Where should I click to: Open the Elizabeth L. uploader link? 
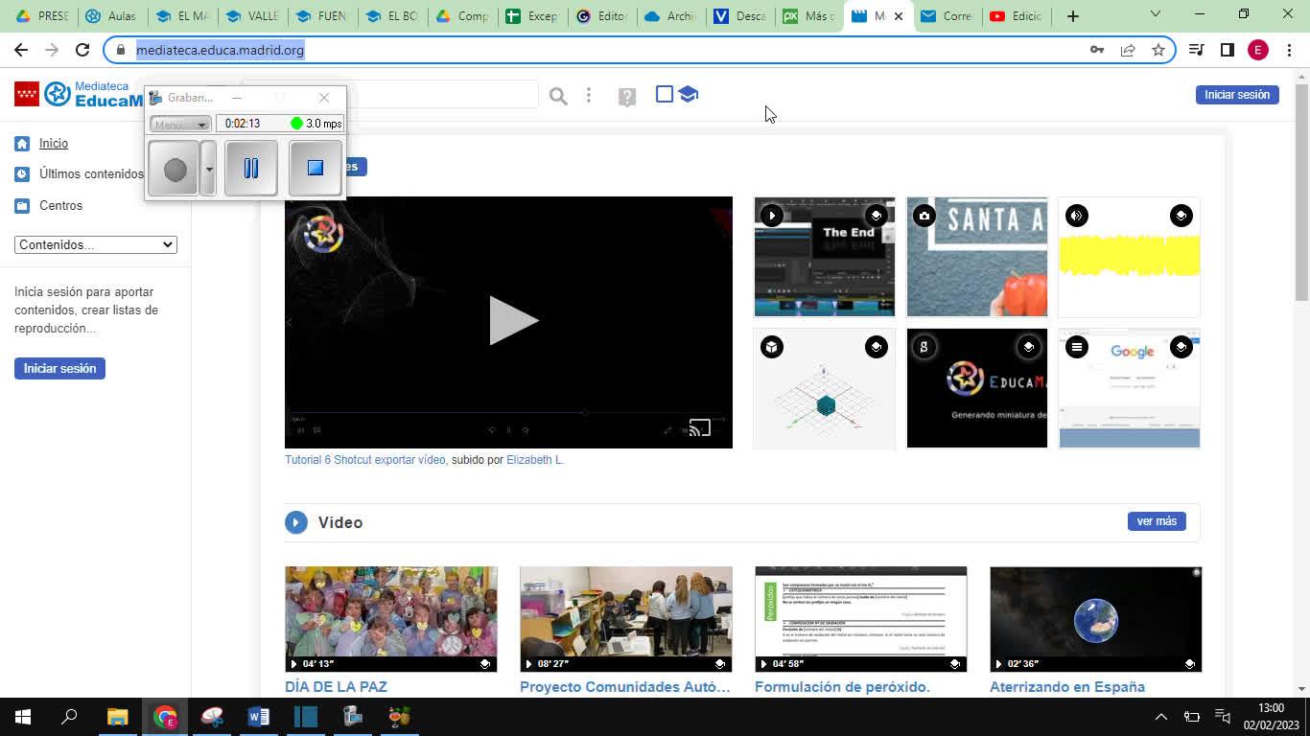(x=534, y=460)
